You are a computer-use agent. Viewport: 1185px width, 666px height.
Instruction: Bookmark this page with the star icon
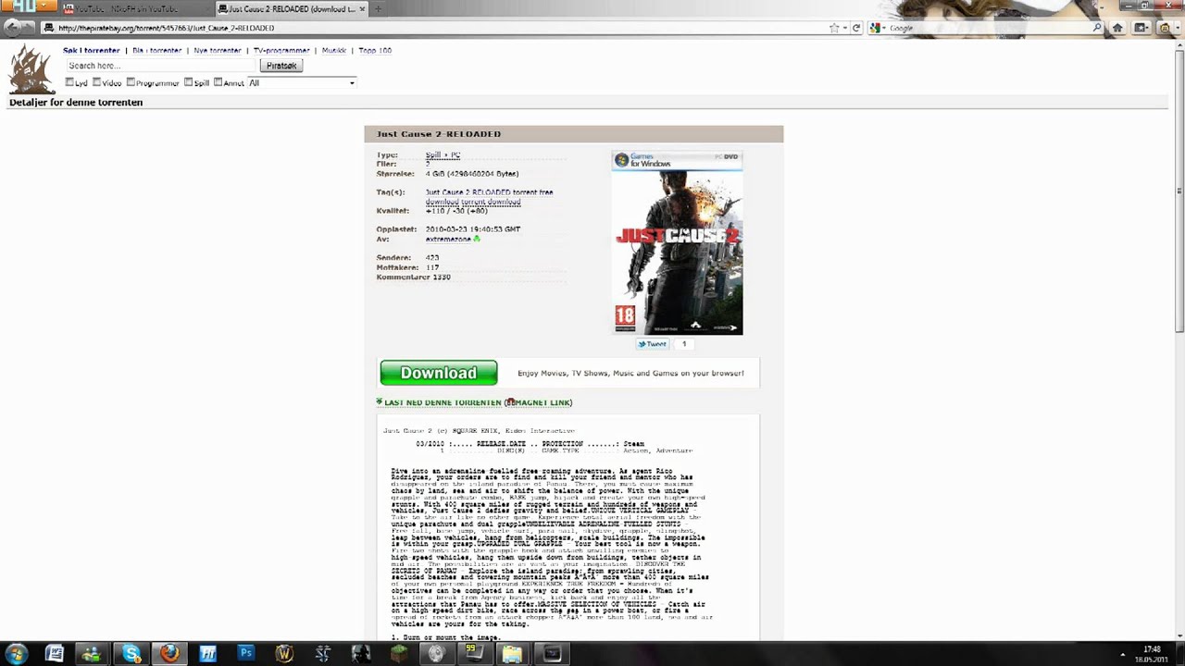coord(834,28)
